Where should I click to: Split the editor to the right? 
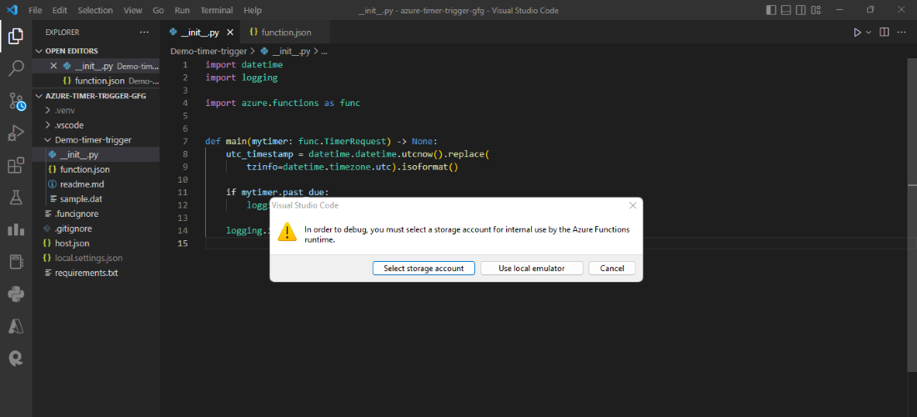pos(884,33)
